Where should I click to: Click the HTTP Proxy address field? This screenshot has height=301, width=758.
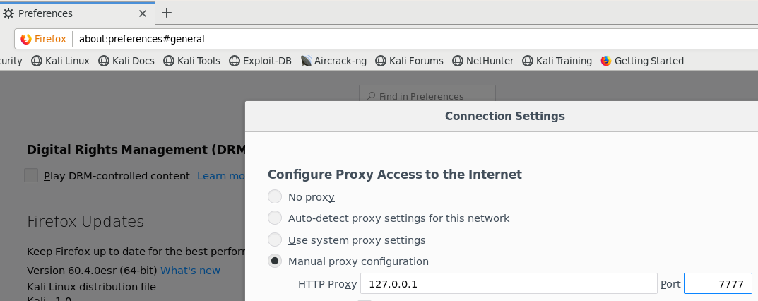509,284
